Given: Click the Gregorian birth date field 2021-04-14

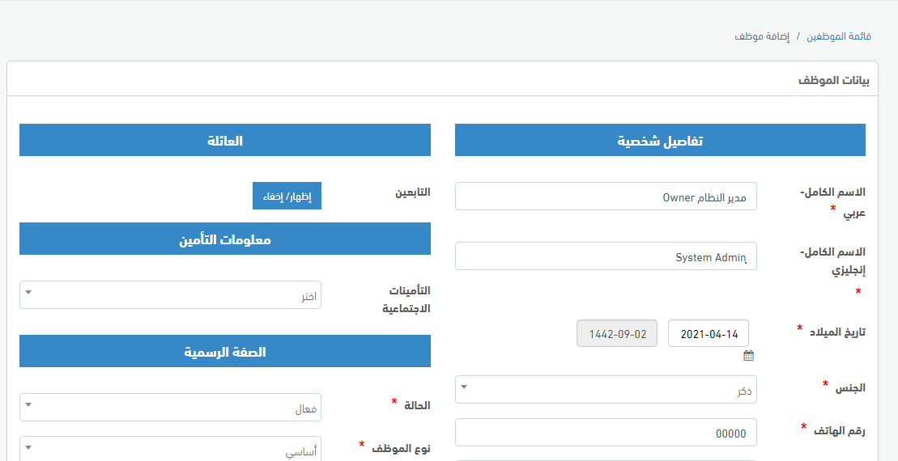Looking at the screenshot, I should (x=709, y=333).
